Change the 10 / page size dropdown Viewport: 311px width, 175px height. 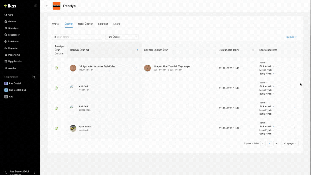tap(290, 144)
